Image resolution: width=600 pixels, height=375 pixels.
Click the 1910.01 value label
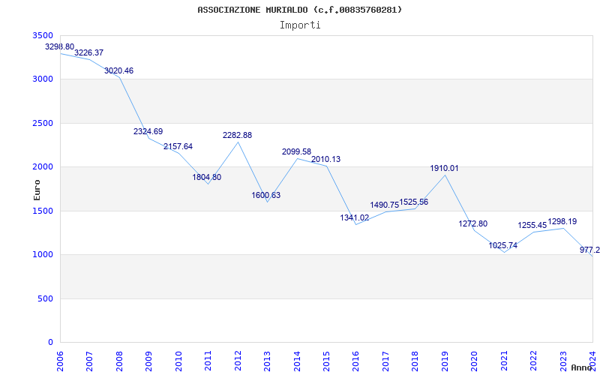(x=444, y=168)
